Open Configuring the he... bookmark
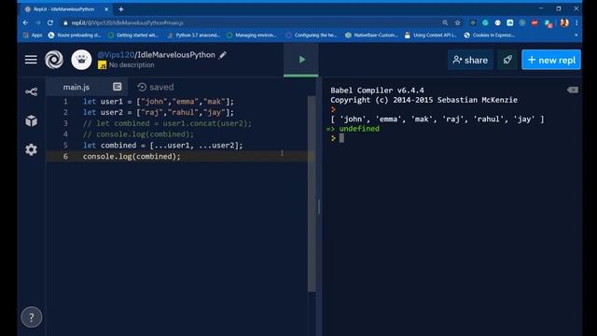This screenshot has width=597, height=336. click(311, 35)
